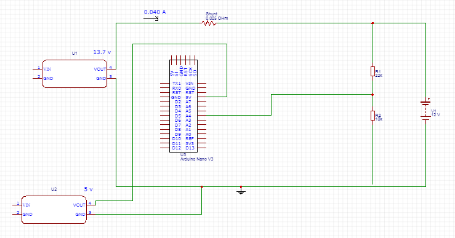Select resistor R2 10k
The height and width of the screenshot is (238, 455).
(x=372, y=116)
